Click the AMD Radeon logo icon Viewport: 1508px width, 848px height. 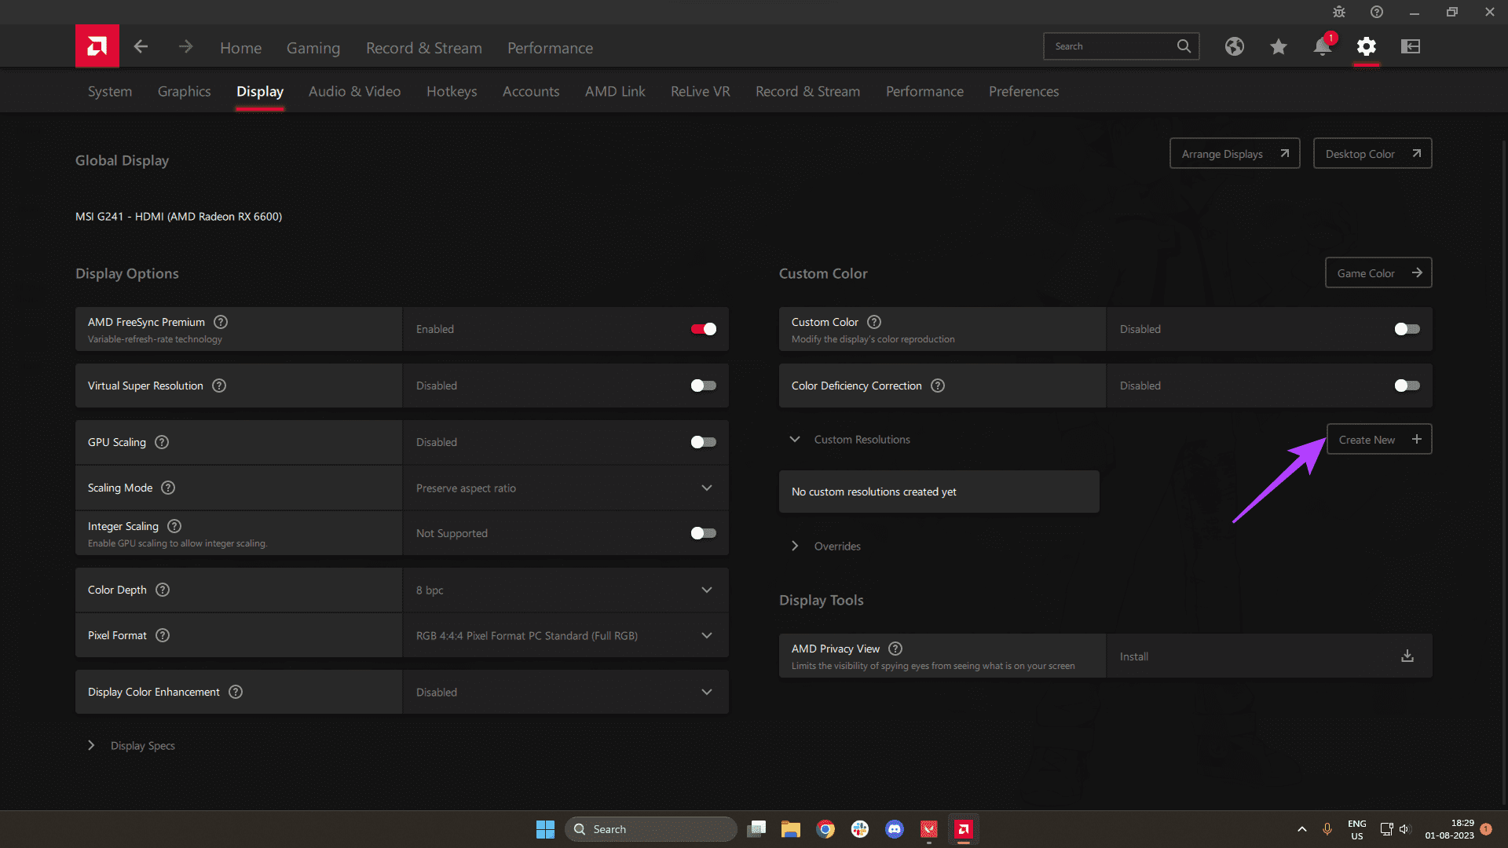pos(97,46)
